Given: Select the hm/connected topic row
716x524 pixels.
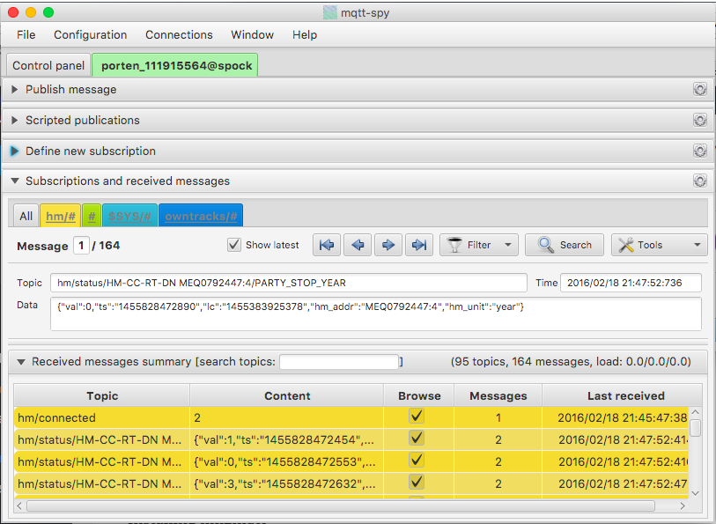Looking at the screenshot, I should coord(351,417).
